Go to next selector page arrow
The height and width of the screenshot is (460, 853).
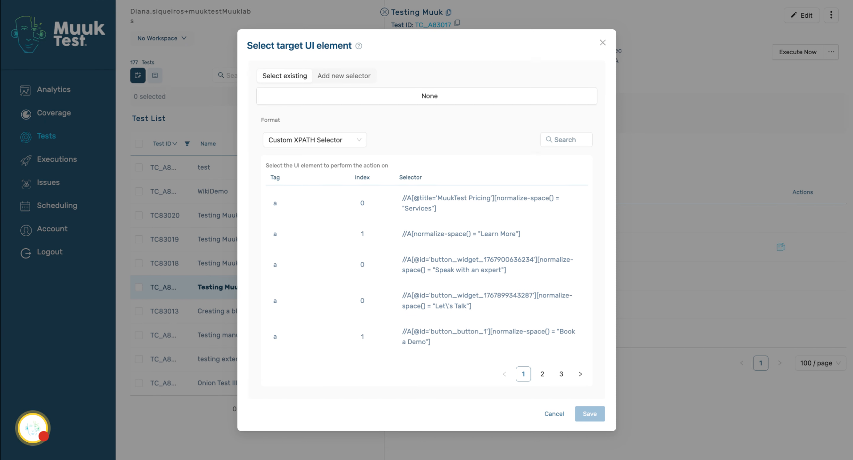coord(580,374)
